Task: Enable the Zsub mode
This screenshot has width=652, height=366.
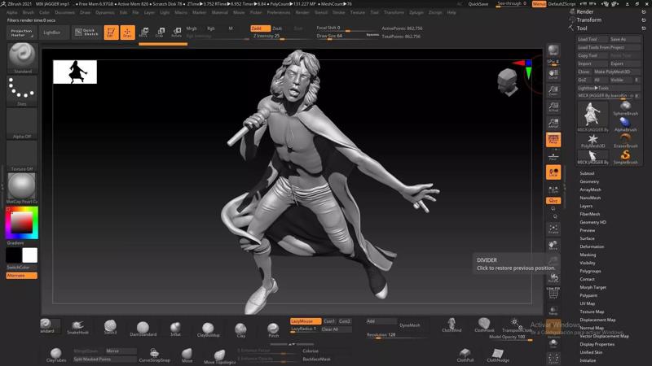Action: pos(278,28)
